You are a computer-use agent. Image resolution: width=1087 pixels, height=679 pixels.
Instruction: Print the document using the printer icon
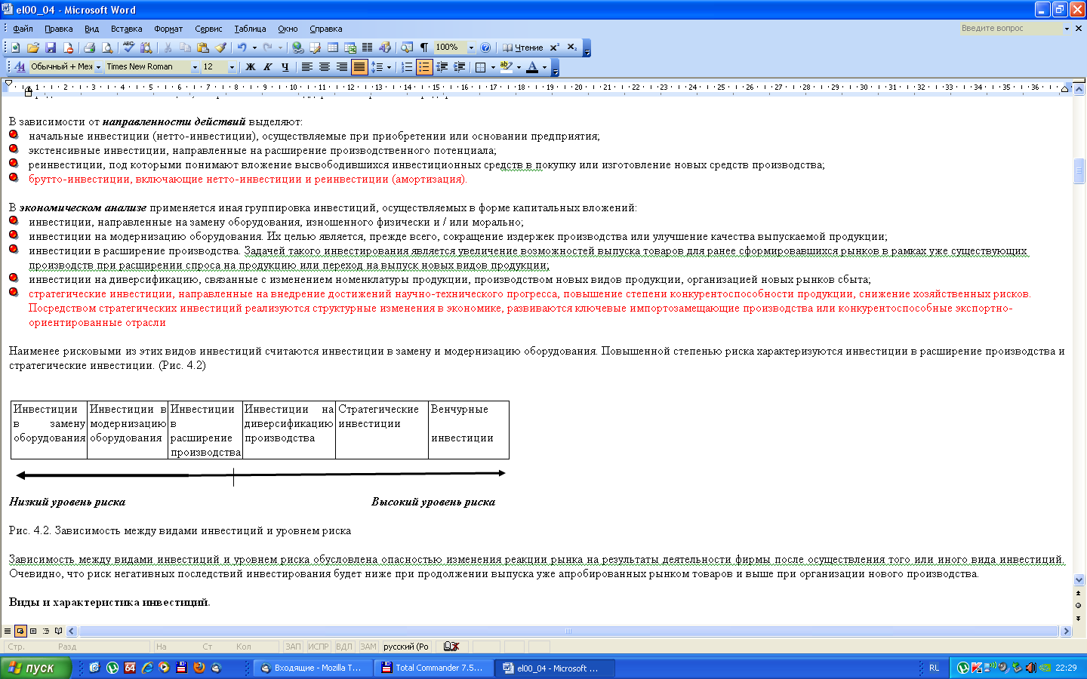pos(89,48)
